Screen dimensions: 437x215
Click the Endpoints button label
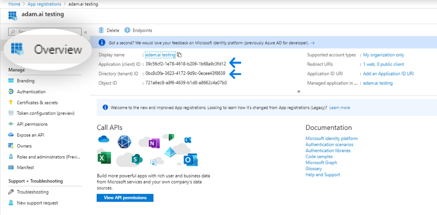pyautogui.click(x=142, y=30)
